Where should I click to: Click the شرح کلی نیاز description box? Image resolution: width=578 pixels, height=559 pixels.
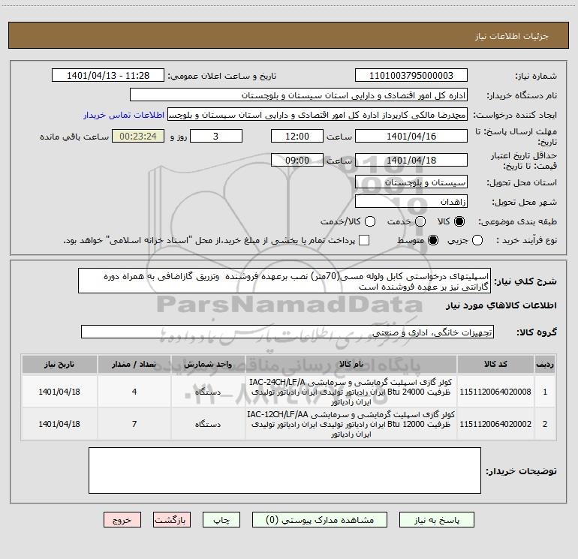point(284,281)
